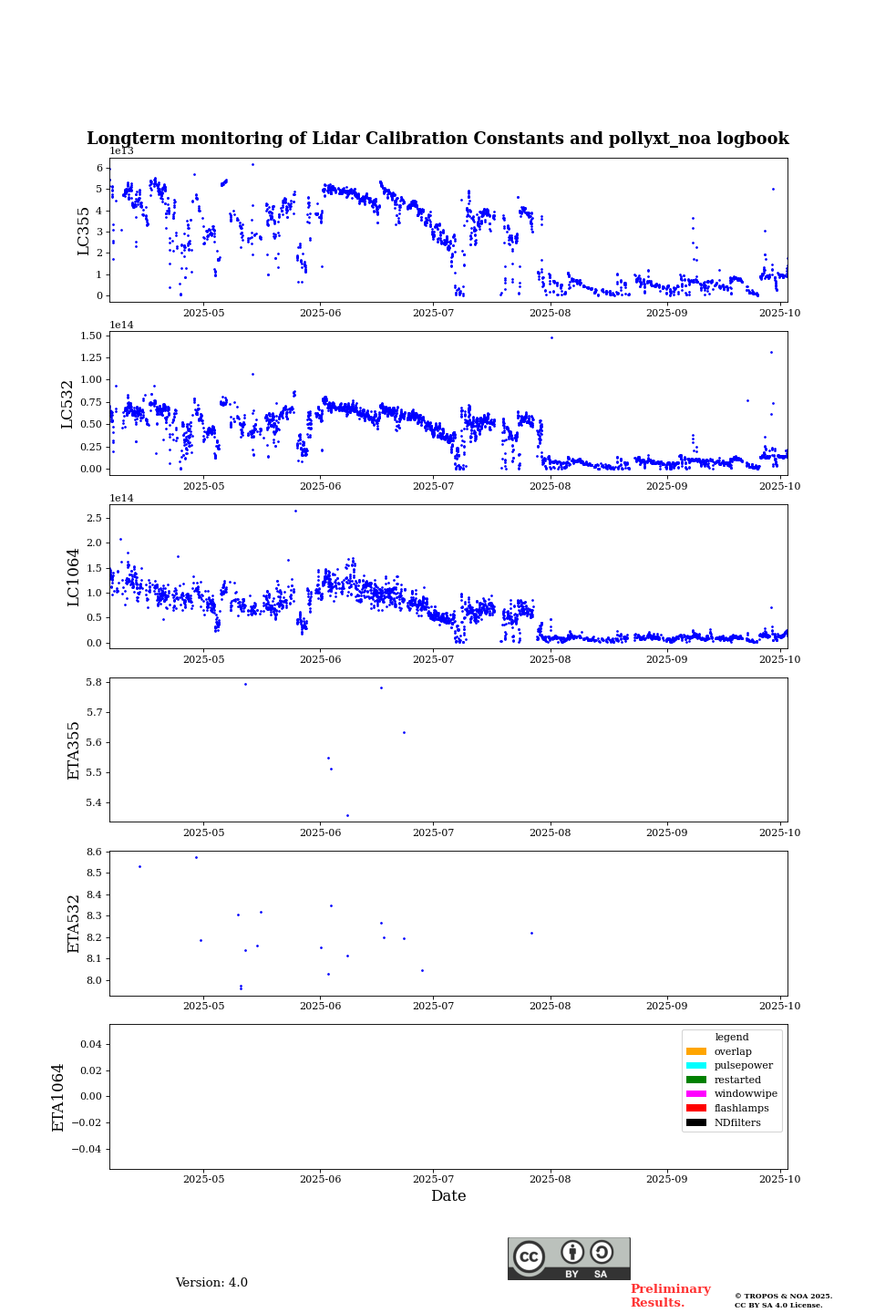Image resolution: width=875 pixels, height=1313 pixels.
Task: Click the green restarted legend swatch
Action: (x=695, y=1080)
